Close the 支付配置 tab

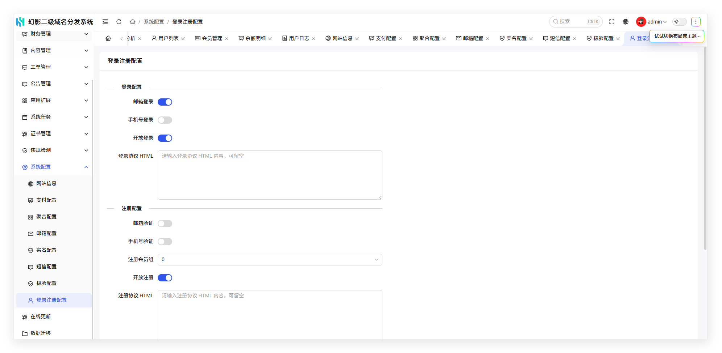(x=401, y=39)
